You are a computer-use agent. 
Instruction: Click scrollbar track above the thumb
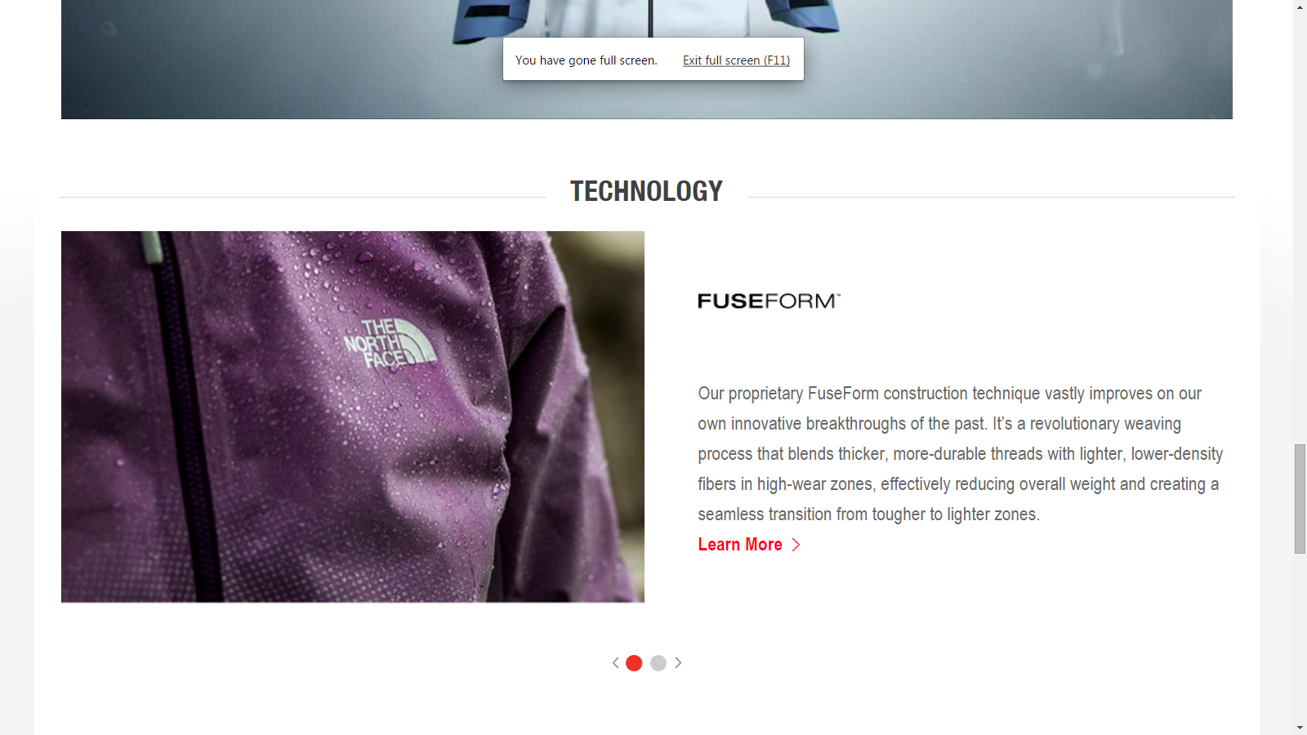tap(1300, 229)
